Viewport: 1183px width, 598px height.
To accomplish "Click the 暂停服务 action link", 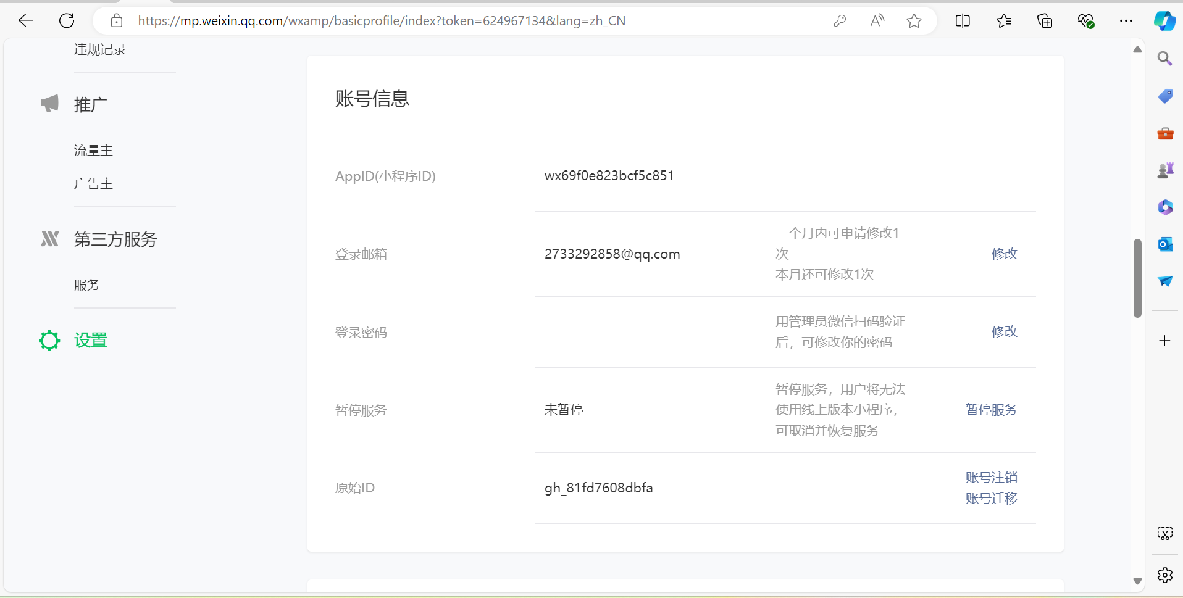I will click(x=992, y=410).
